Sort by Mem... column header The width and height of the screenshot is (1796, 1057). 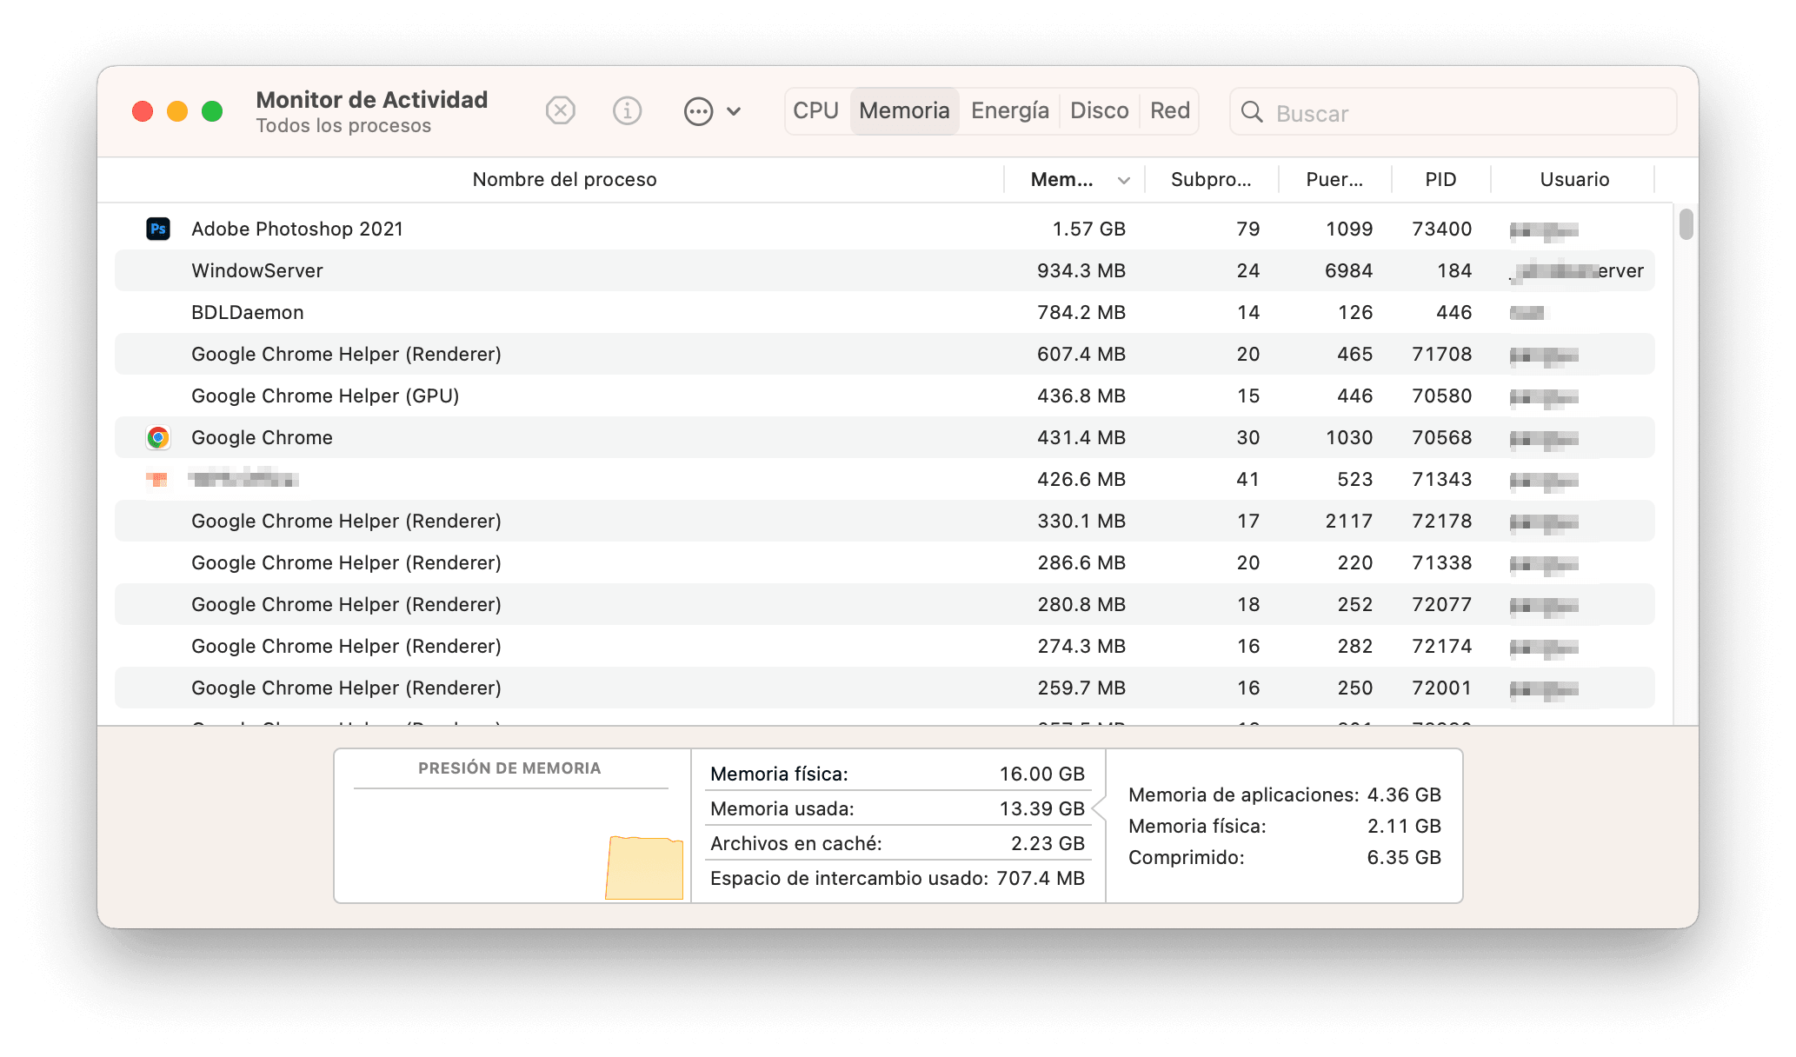click(1061, 179)
